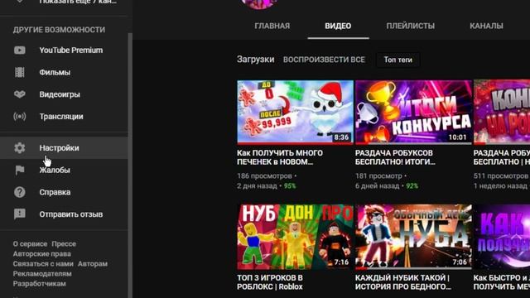Click the sidebar vertical scrollbar
This screenshot has width=530, height=298.
pos(130,166)
